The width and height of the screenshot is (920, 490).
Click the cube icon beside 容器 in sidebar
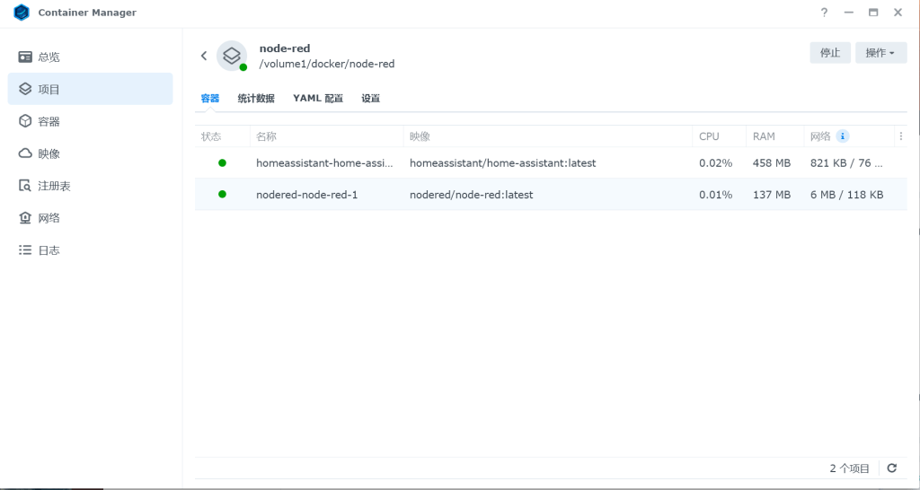coord(25,121)
